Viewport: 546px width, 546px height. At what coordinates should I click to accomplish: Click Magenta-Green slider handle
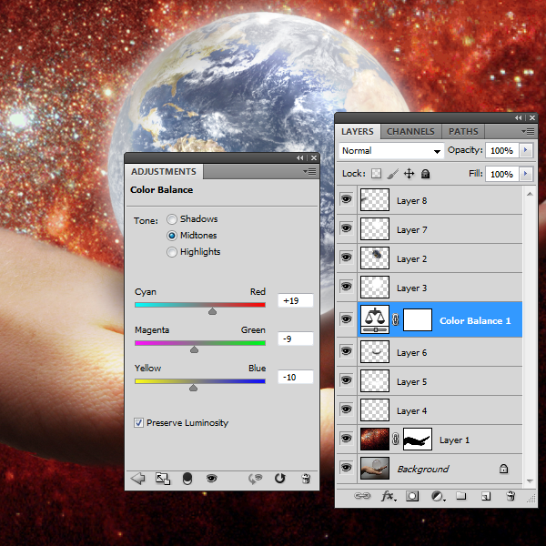tap(195, 349)
